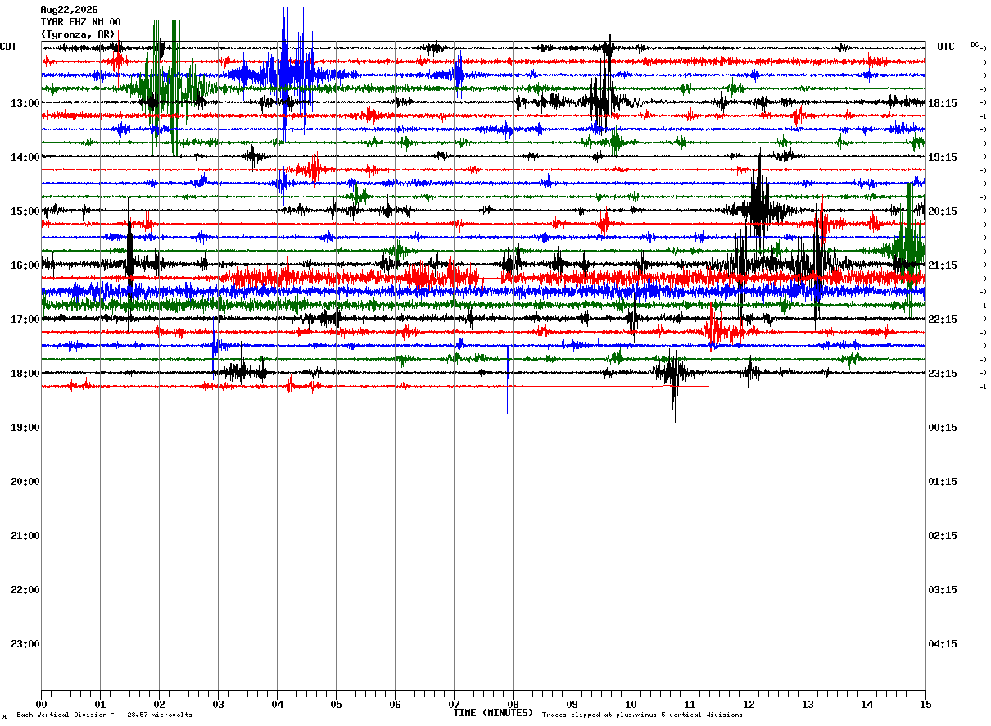Click the 23:00 CDT row label

(25, 644)
